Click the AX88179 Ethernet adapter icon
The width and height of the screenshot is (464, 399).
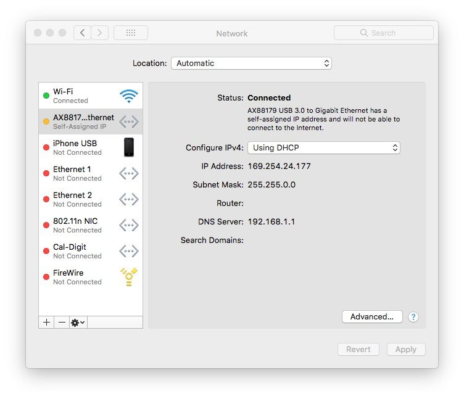pyautogui.click(x=128, y=122)
